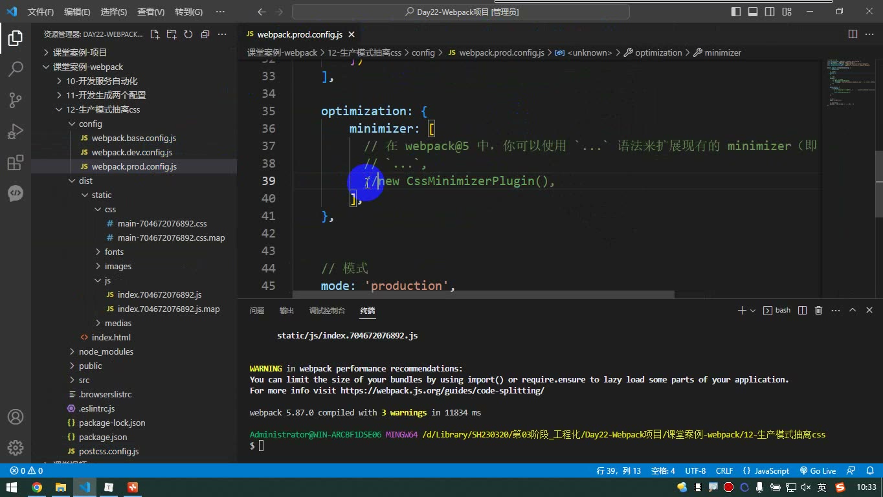Open the 文件(F) menu
This screenshot has height=497, width=883.
pyautogui.click(x=41, y=12)
